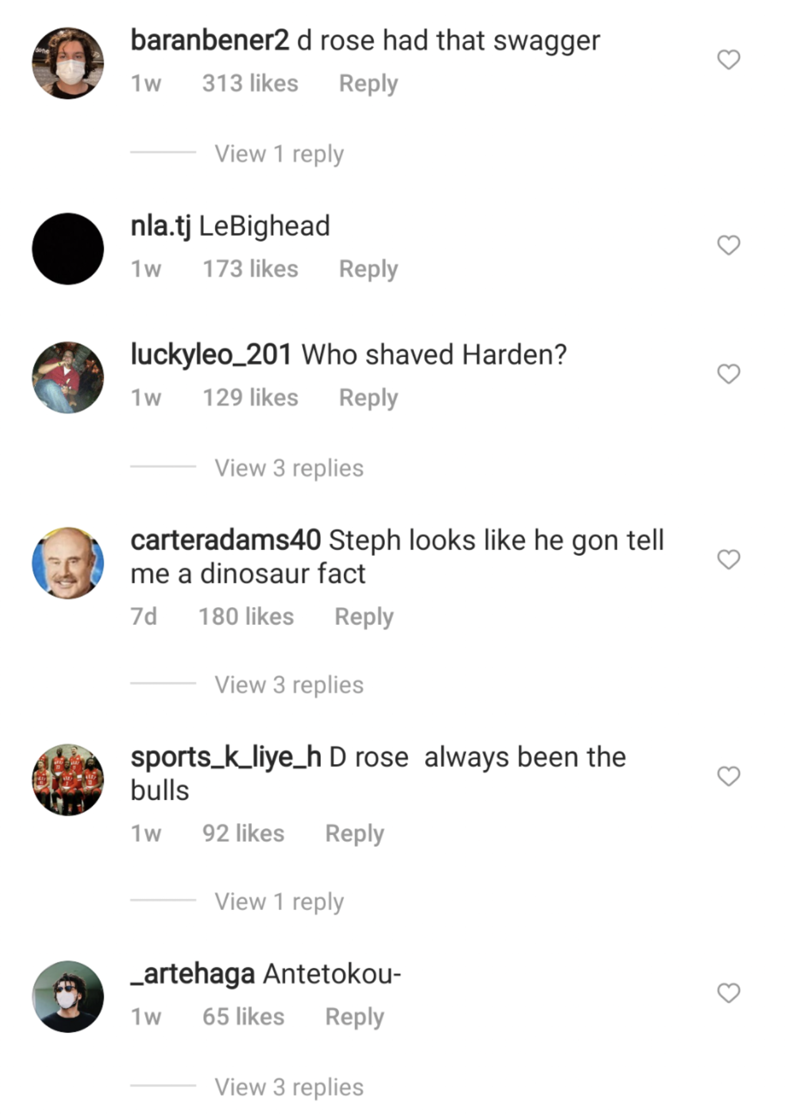Screen dimensions: 785x1118
Task: Like sports_k_liye_h's D rose comment
Action: (x=728, y=776)
